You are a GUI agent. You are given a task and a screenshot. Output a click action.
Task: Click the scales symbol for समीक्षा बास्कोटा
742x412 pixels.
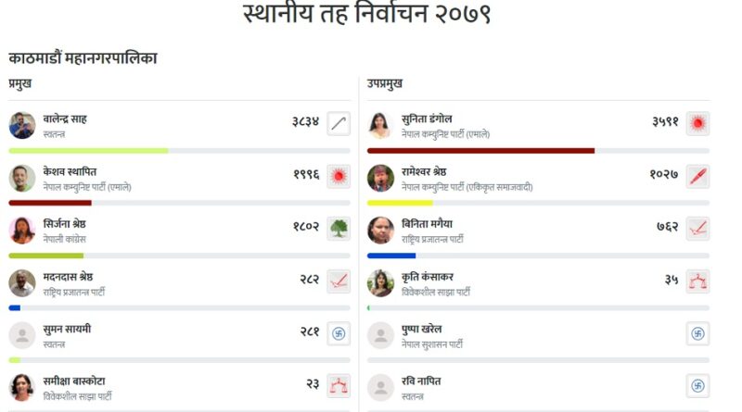pos(339,386)
